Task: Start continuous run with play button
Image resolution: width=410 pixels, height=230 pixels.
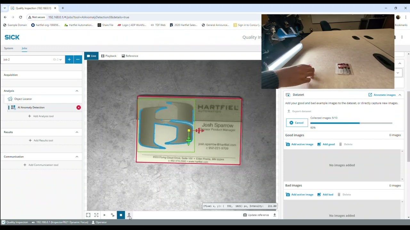Action: [x=104, y=215]
